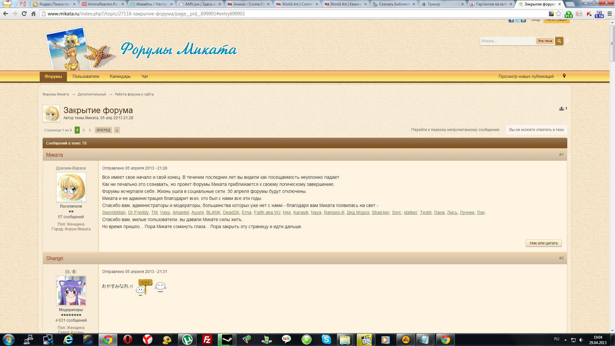The width and height of the screenshot is (615, 346).
Task: Open advanced search gear icon
Action: pyautogui.click(x=567, y=41)
